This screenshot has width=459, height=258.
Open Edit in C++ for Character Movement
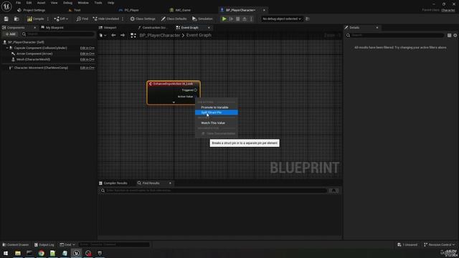point(87,68)
